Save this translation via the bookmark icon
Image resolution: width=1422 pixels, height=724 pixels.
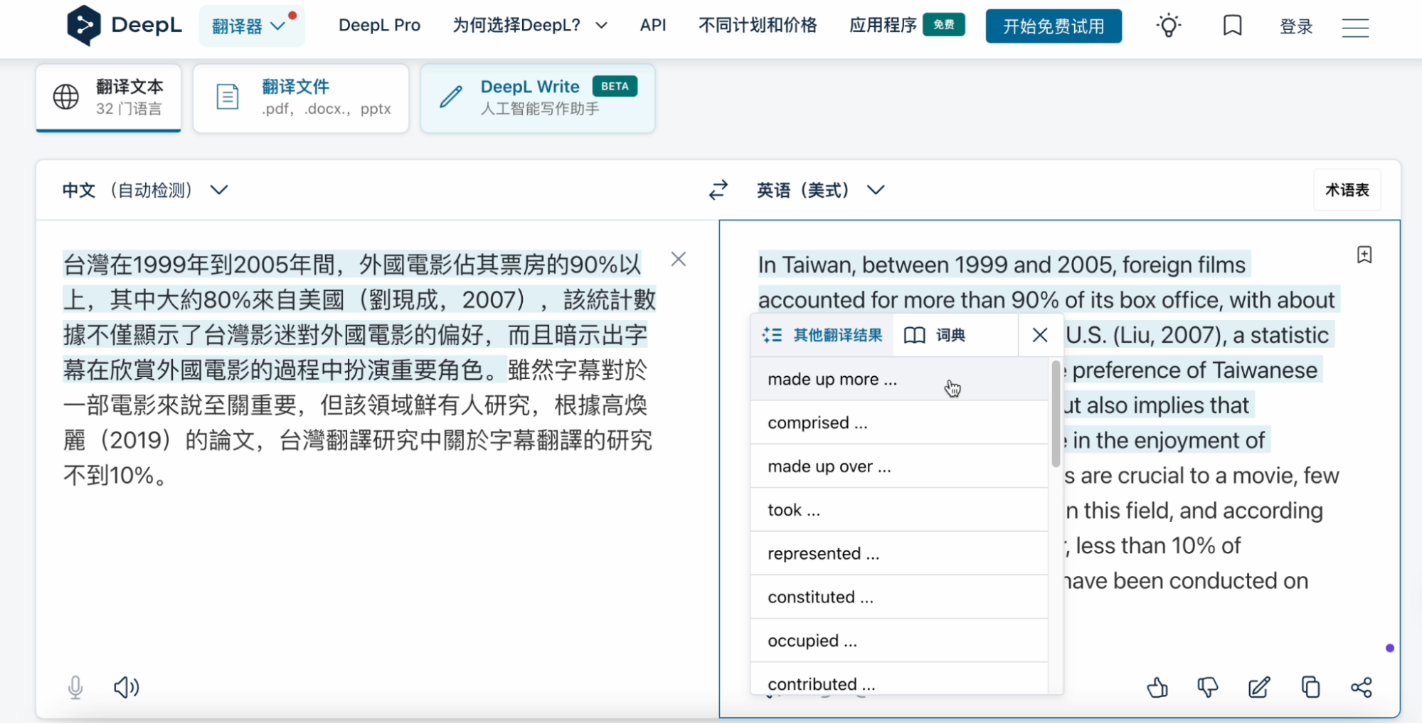pyautogui.click(x=1364, y=255)
